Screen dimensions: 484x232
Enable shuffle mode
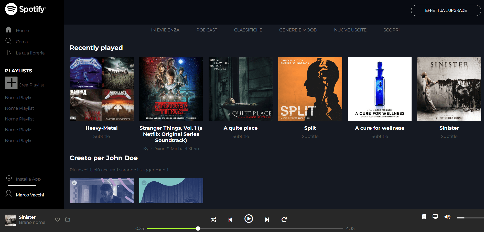[214, 219]
